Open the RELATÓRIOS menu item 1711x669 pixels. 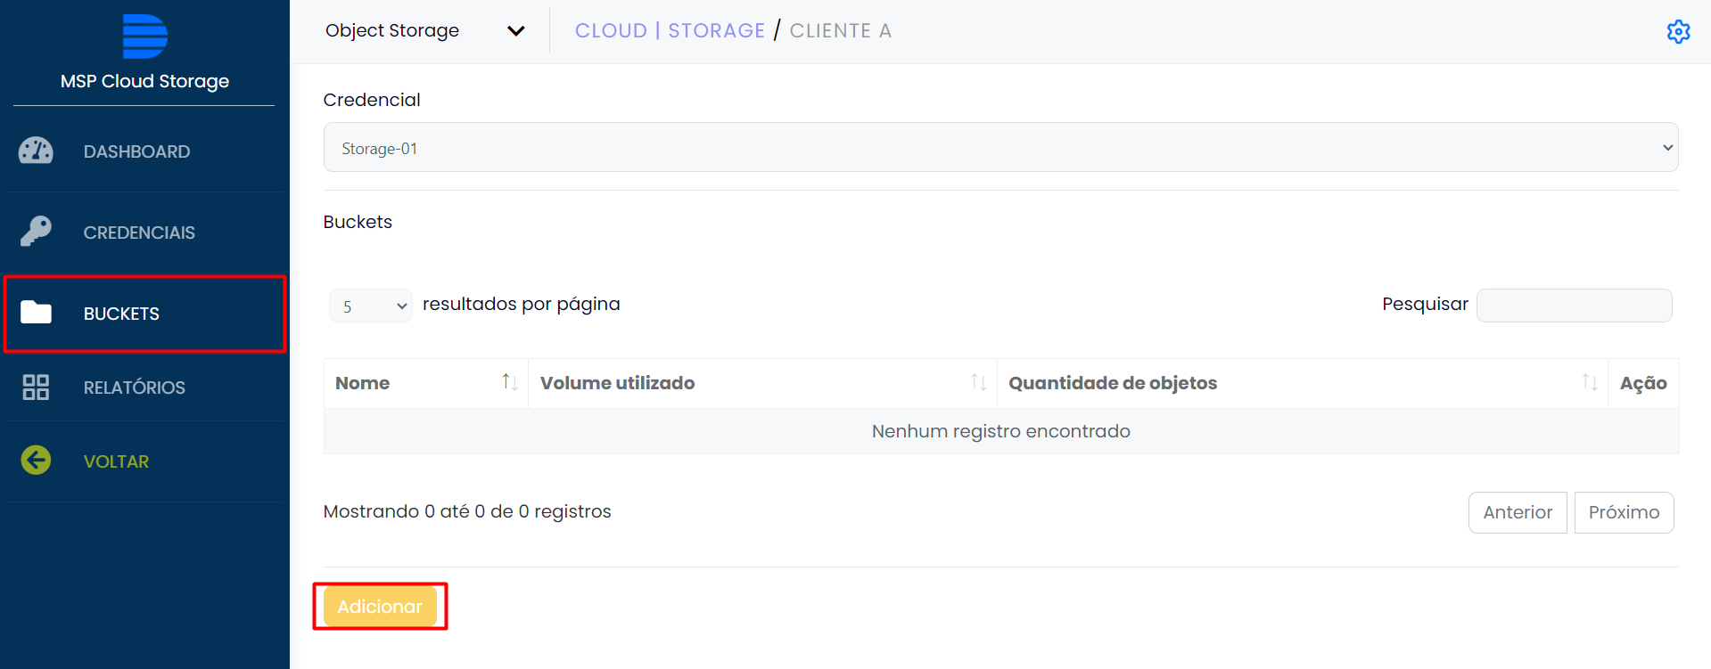(135, 388)
